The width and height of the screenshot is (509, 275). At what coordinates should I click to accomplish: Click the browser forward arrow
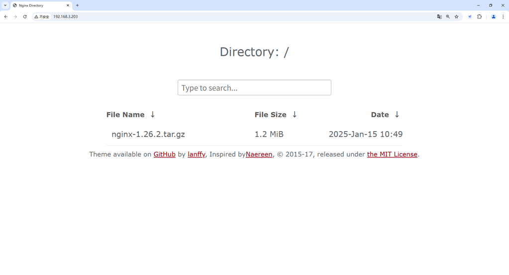[x=15, y=16]
